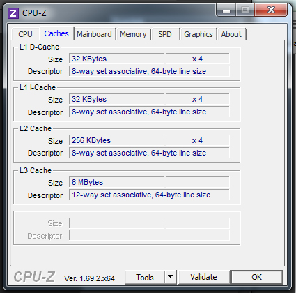Image resolution: width=296 pixels, height=293 pixels.
Task: Click the L1 I-Cache descriptor field
Action: point(149,112)
